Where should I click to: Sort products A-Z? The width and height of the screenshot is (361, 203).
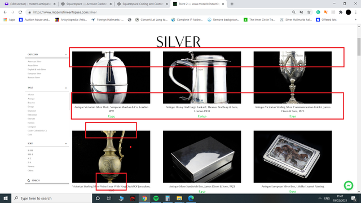29,158
